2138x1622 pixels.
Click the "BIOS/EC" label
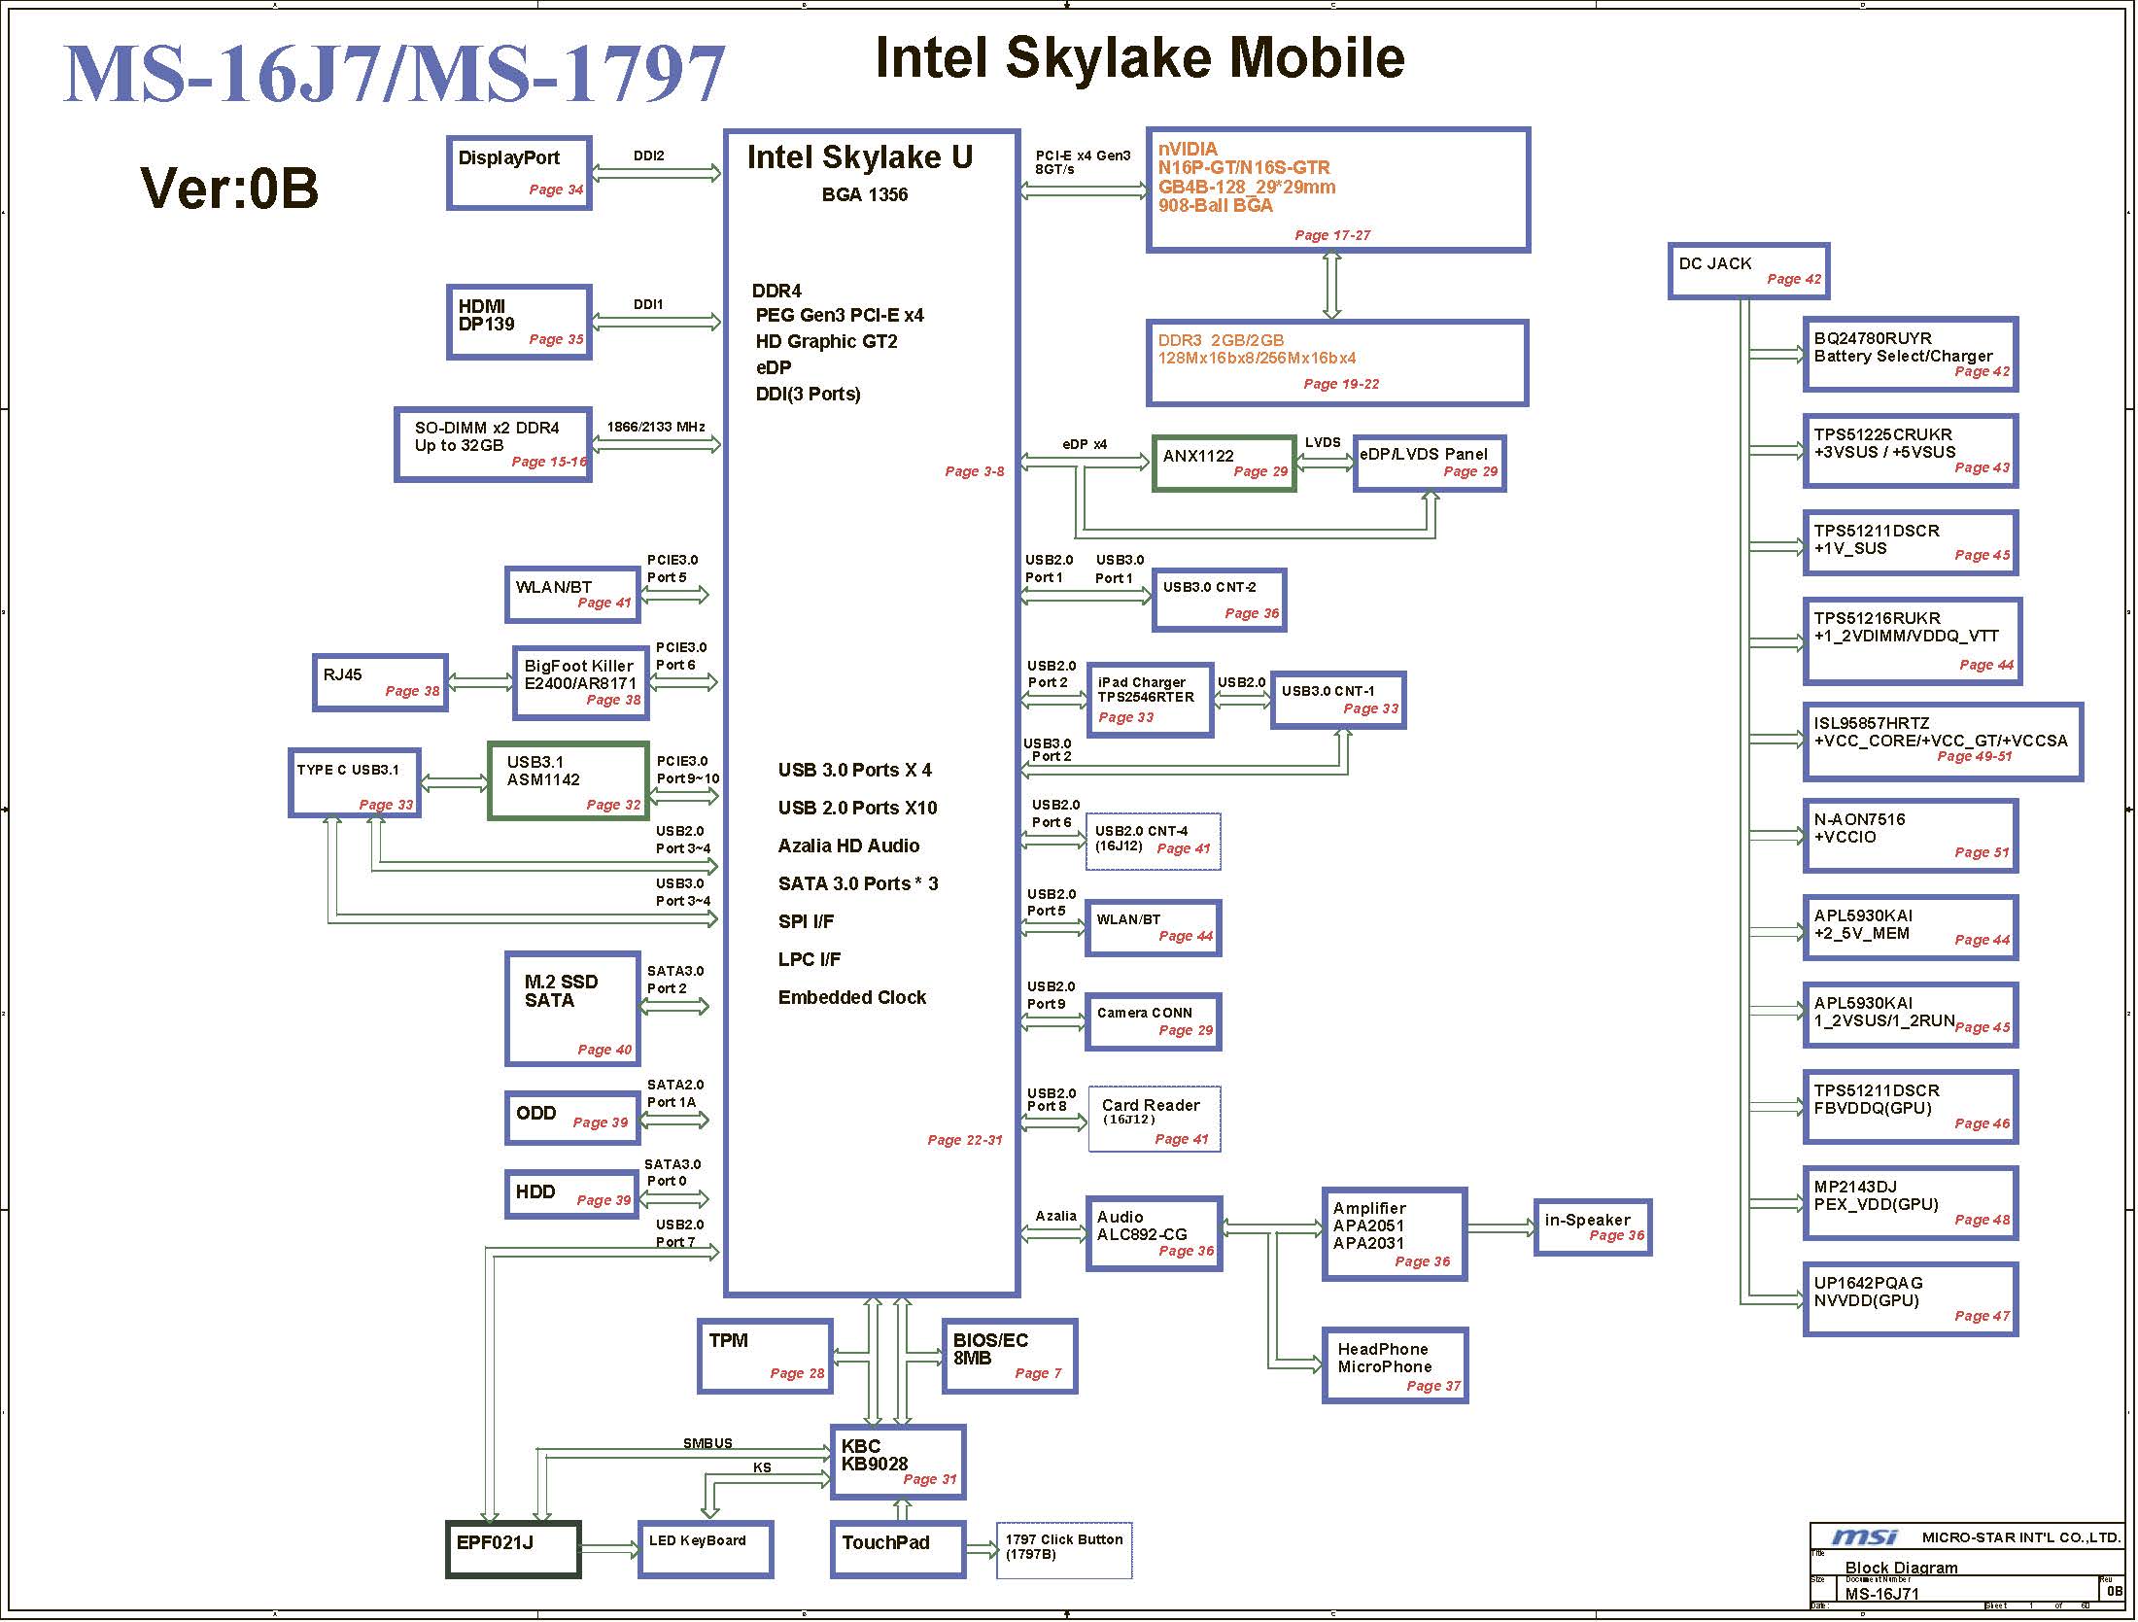click(x=990, y=1340)
